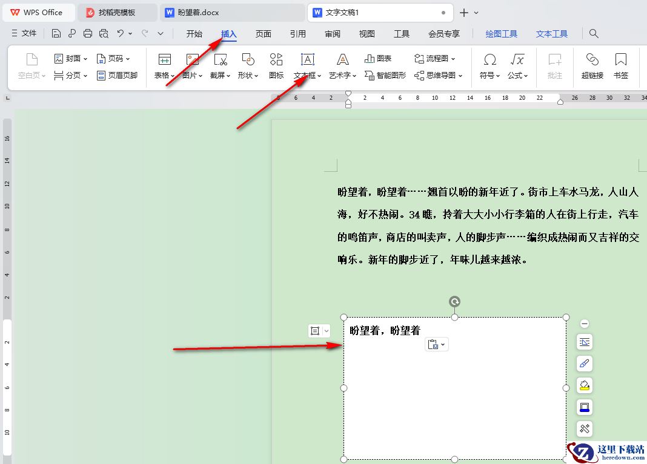The width and height of the screenshot is (647, 464).
Task: Click the 符号 omega symbol icon
Action: (x=489, y=59)
